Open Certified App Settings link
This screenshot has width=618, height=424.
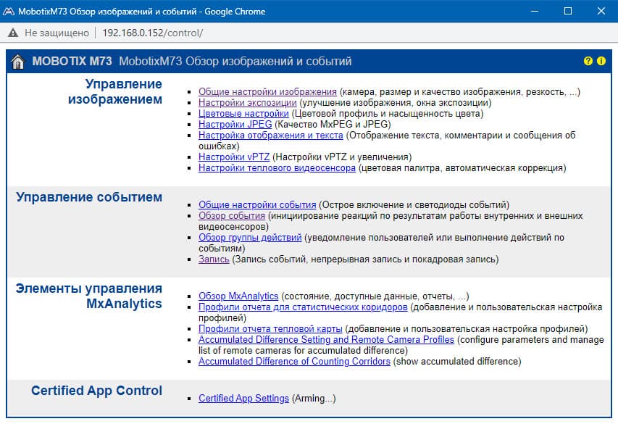tap(243, 399)
